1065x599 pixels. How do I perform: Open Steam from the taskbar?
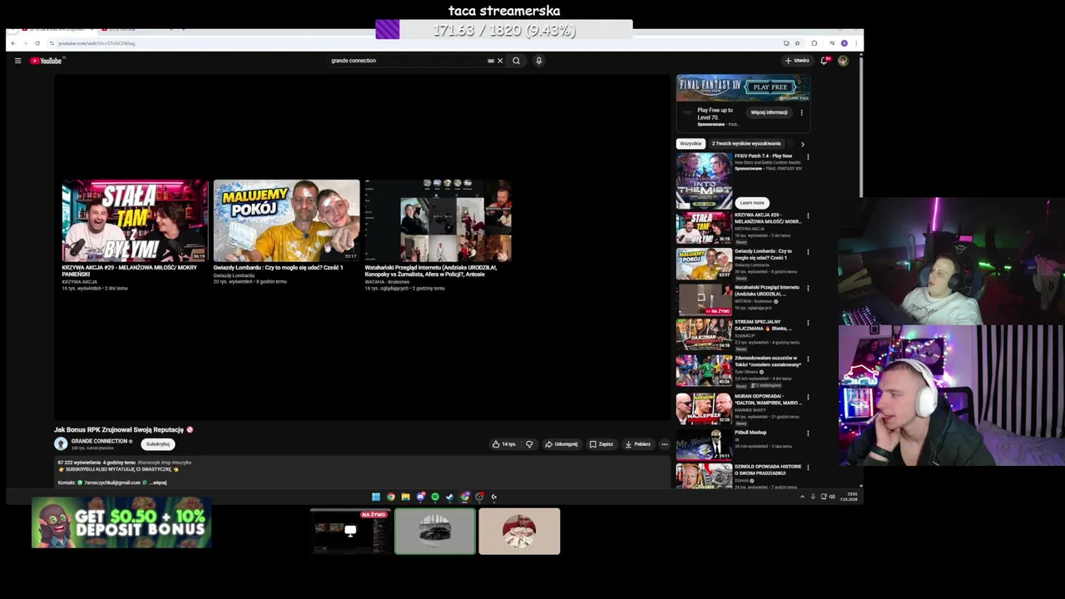[x=449, y=497]
